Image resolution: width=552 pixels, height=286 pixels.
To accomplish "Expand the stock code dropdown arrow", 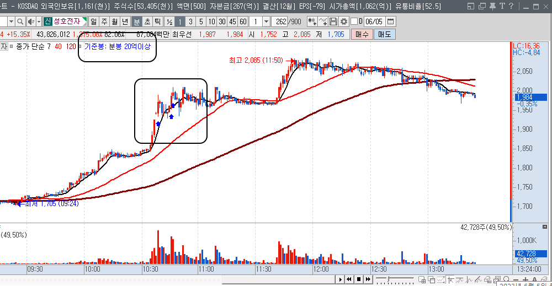I will 11,22.
